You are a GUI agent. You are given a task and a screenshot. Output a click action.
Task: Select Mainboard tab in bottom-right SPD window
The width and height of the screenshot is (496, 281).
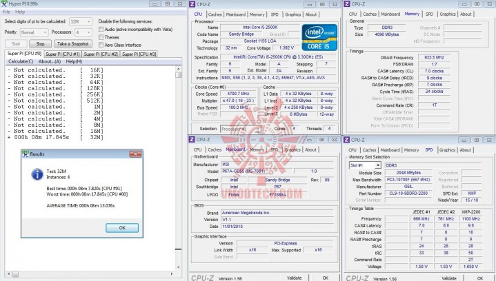[x=390, y=150]
